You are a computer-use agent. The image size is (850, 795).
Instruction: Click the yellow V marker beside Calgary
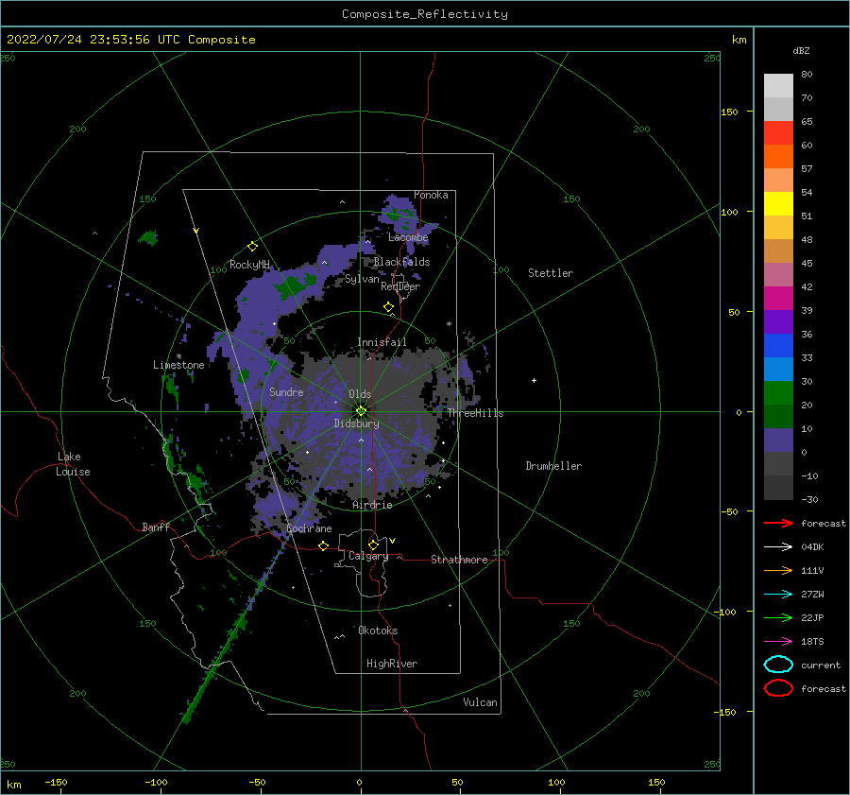click(x=393, y=541)
